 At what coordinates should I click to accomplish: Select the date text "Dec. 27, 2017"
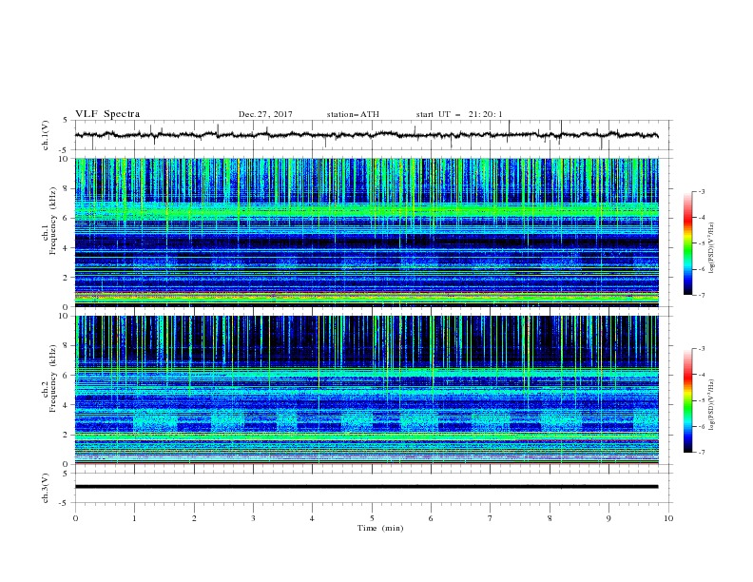(265, 114)
